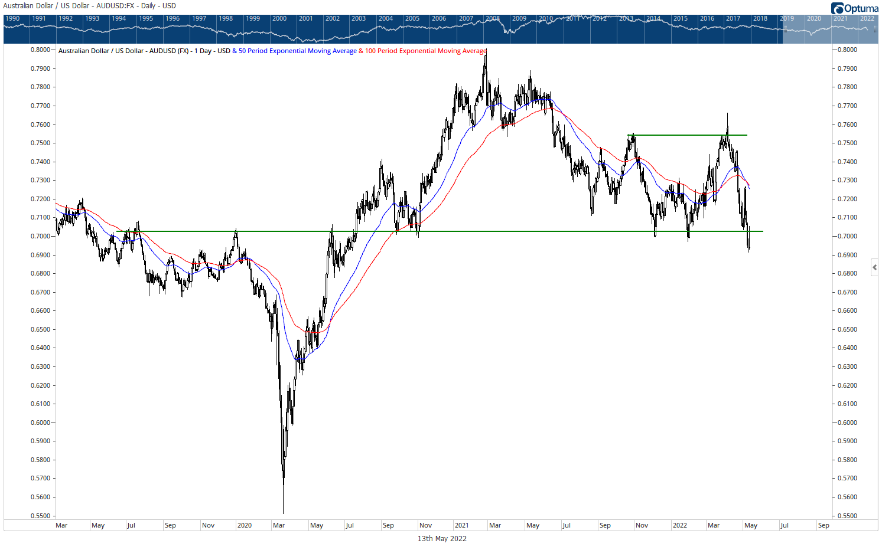Click the AUDUSD (FX) 1 Day price legend label

click(144, 51)
